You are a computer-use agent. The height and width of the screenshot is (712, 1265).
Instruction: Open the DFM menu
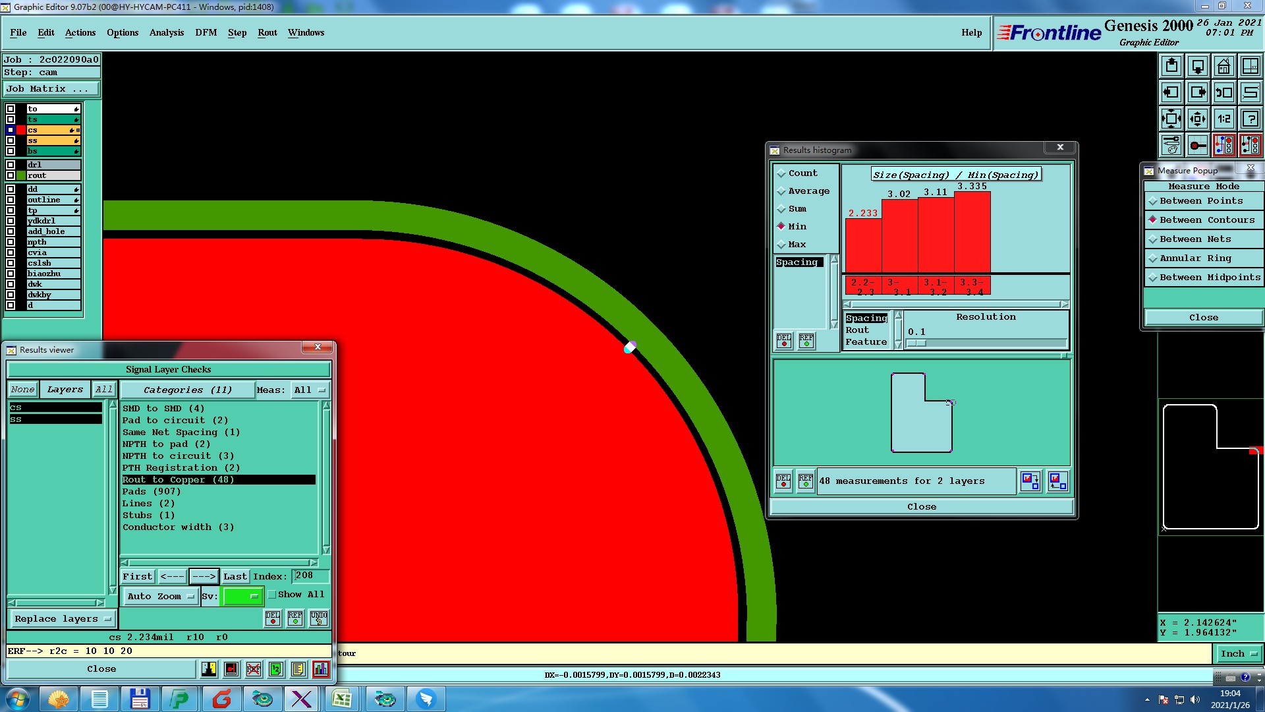pos(206,32)
